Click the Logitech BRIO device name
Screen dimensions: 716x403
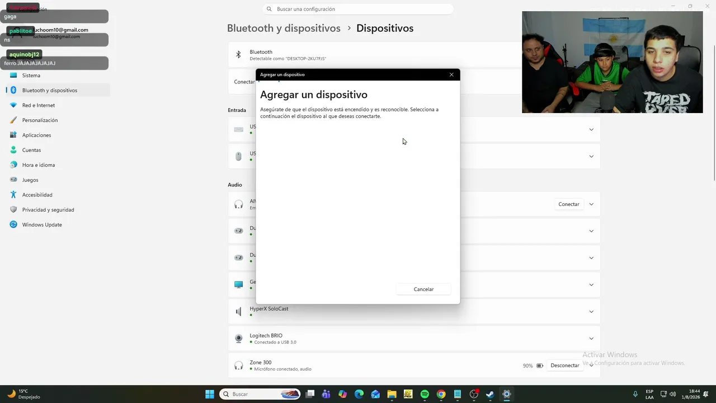(266, 335)
